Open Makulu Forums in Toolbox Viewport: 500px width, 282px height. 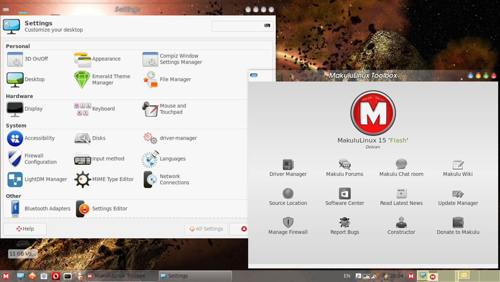(345, 168)
